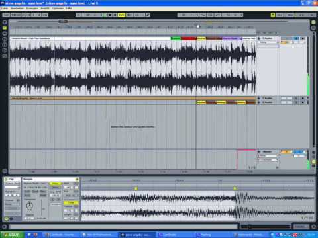Viewport: 318px width, 238px height.
Task: Open File Browser 3 from the sidebar
Action: tap(5, 50)
